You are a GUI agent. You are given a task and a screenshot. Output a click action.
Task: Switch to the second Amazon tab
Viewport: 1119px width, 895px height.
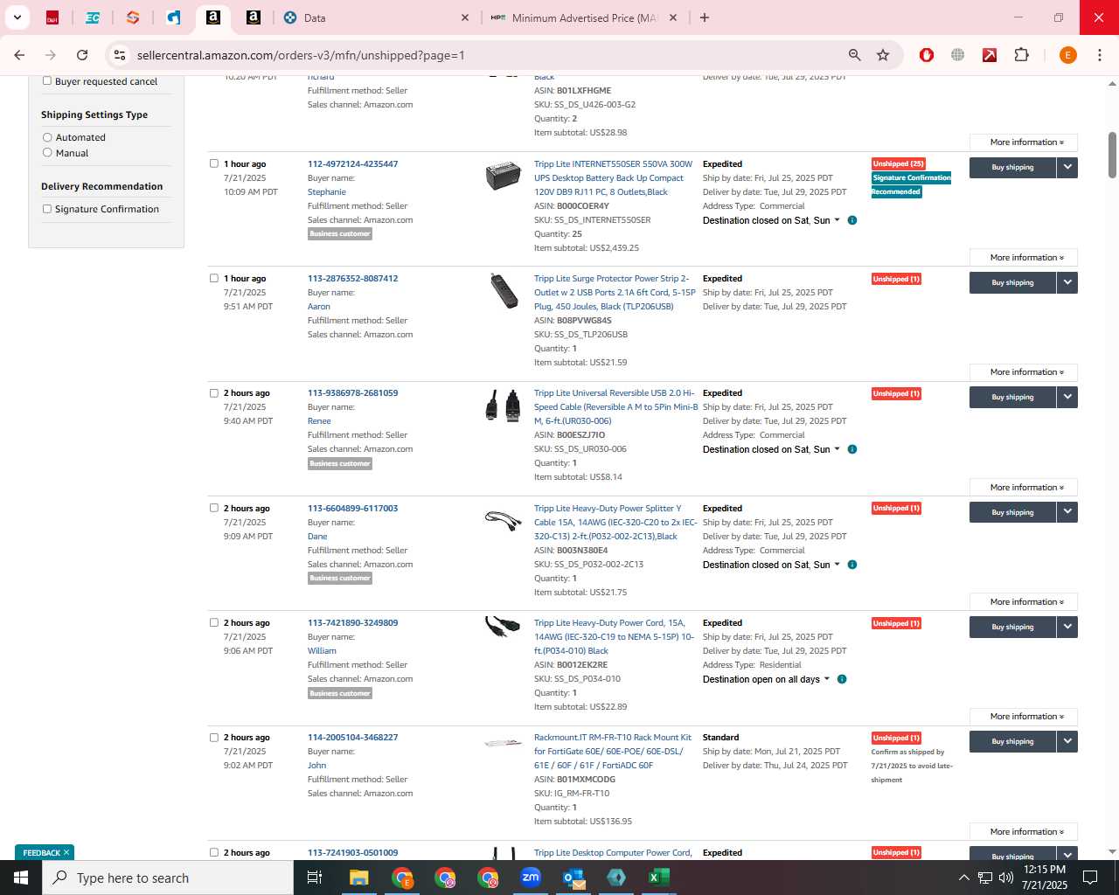(254, 17)
